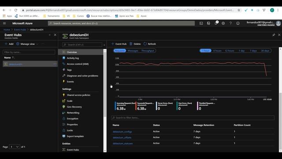282x159 pixels.
Task: Bookmark this page with the star icon
Action: click(239, 10)
